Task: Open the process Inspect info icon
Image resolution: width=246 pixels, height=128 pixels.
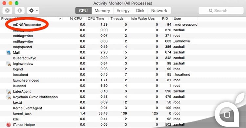Action: point(20,11)
